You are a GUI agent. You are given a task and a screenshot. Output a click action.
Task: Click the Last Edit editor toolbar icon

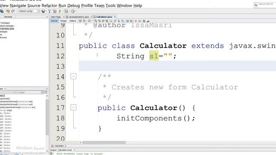[80, 21]
